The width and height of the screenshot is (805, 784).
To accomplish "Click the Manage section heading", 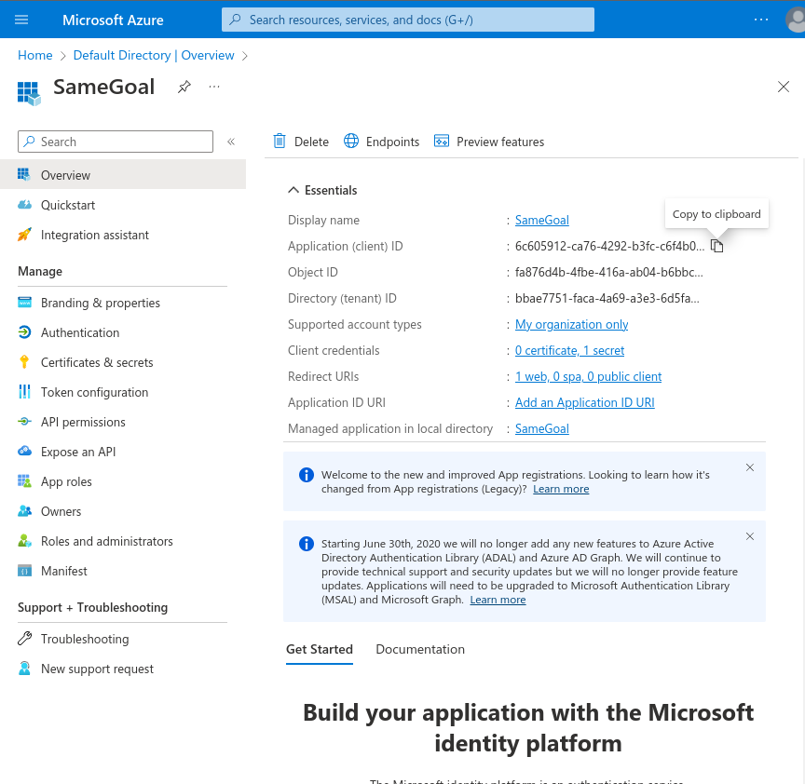I will [40, 272].
